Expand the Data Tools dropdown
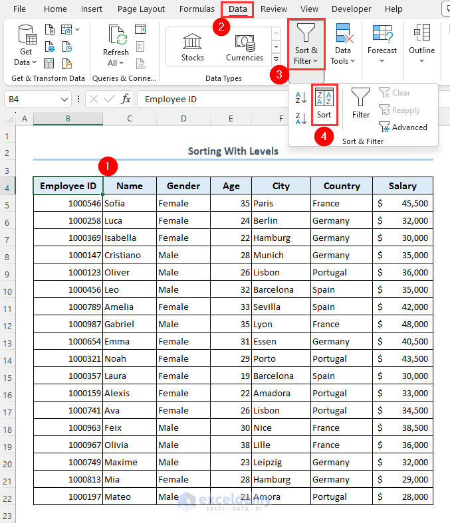The width and height of the screenshot is (450, 523). point(343,45)
